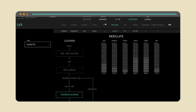
Task: Click the INPUT label in signal chain
Action: 69,46
